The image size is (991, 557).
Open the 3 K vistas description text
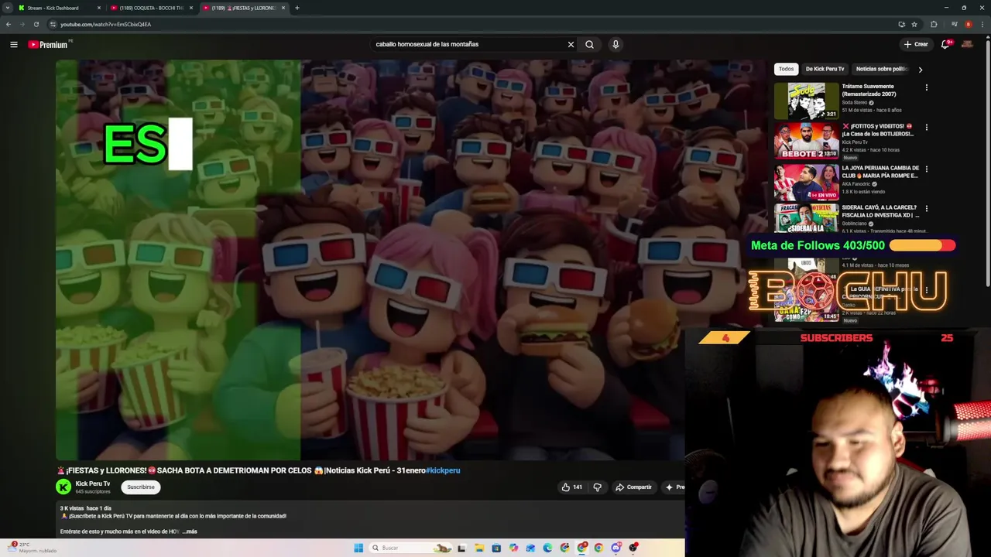85,508
